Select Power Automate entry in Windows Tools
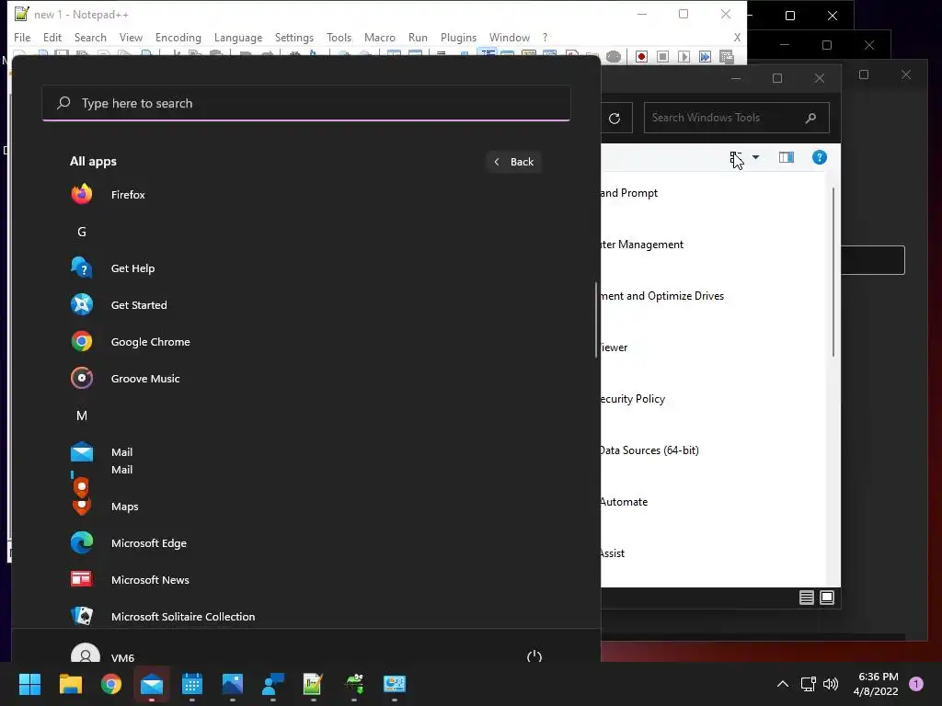942x706 pixels. (624, 502)
